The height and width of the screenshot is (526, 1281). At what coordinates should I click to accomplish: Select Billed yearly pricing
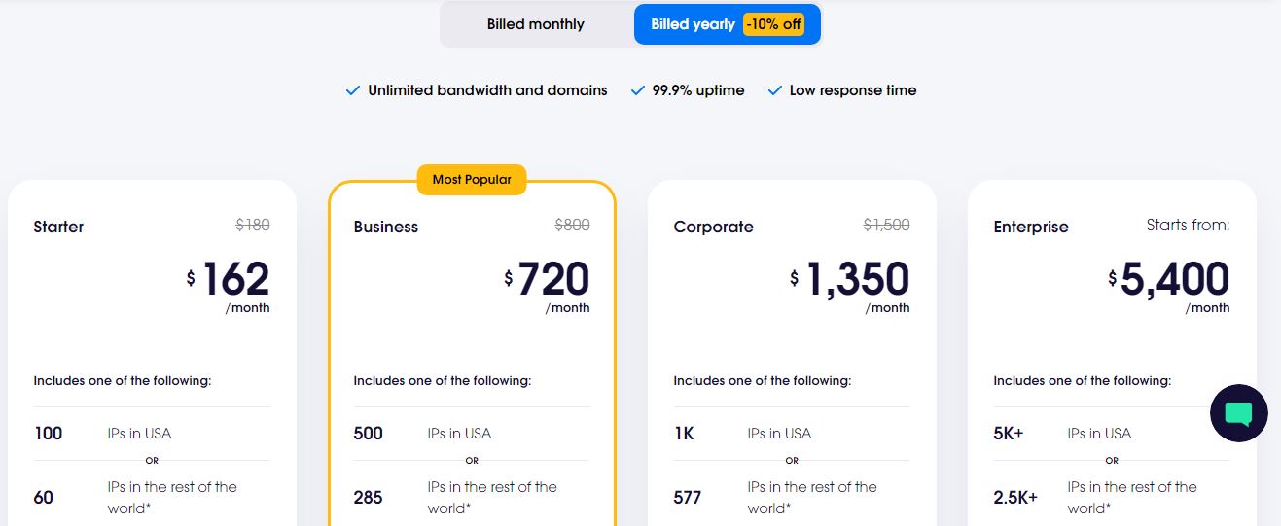point(727,24)
